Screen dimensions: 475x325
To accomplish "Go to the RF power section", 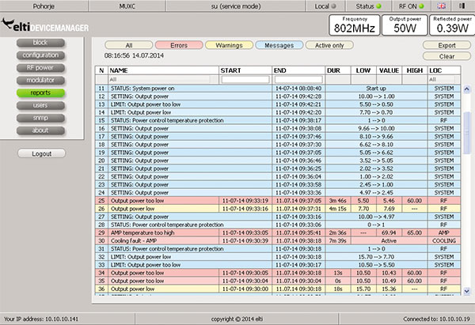I will (40, 68).
